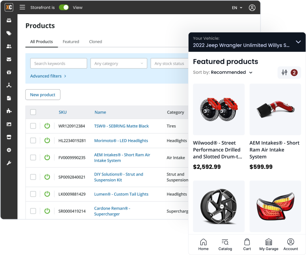The width and height of the screenshot is (306, 255).
Task: Toggle power status for Morimoto LED Headlights
Action: (47, 140)
